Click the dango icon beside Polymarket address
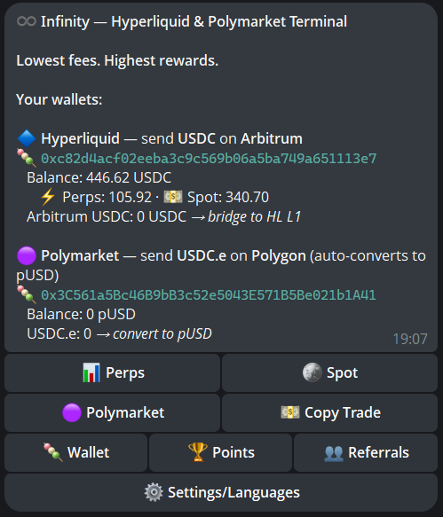443x517 pixels. (x=27, y=294)
